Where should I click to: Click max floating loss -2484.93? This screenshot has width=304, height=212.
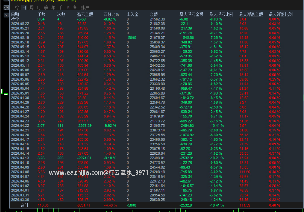[x=187, y=126]
